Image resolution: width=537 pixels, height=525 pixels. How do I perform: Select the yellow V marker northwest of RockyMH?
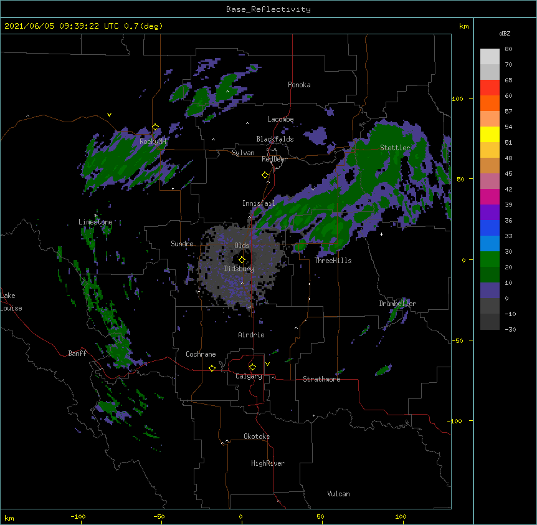pyautogui.click(x=109, y=115)
